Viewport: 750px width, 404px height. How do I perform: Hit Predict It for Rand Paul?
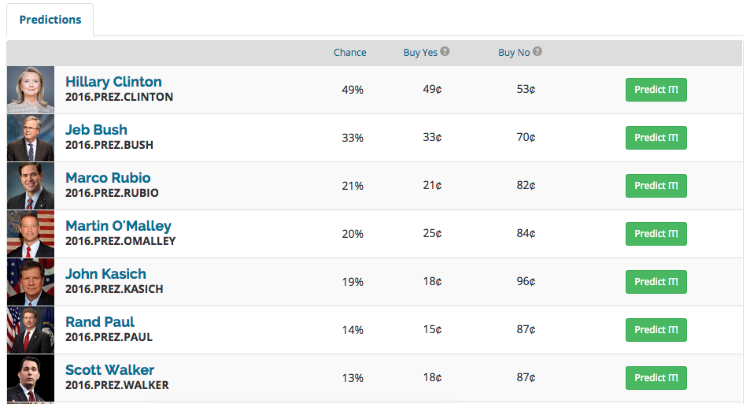(x=656, y=330)
